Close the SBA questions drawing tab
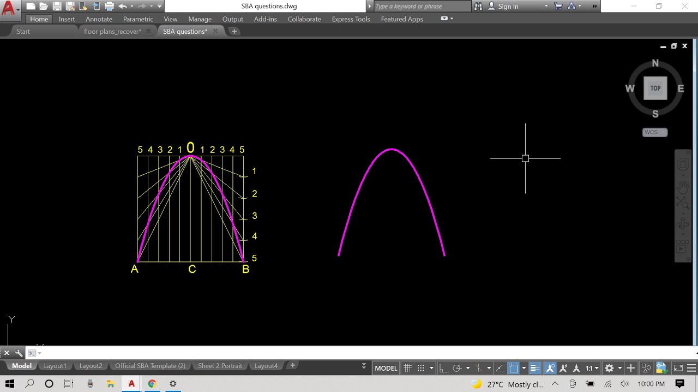The image size is (698, 392). tap(215, 31)
